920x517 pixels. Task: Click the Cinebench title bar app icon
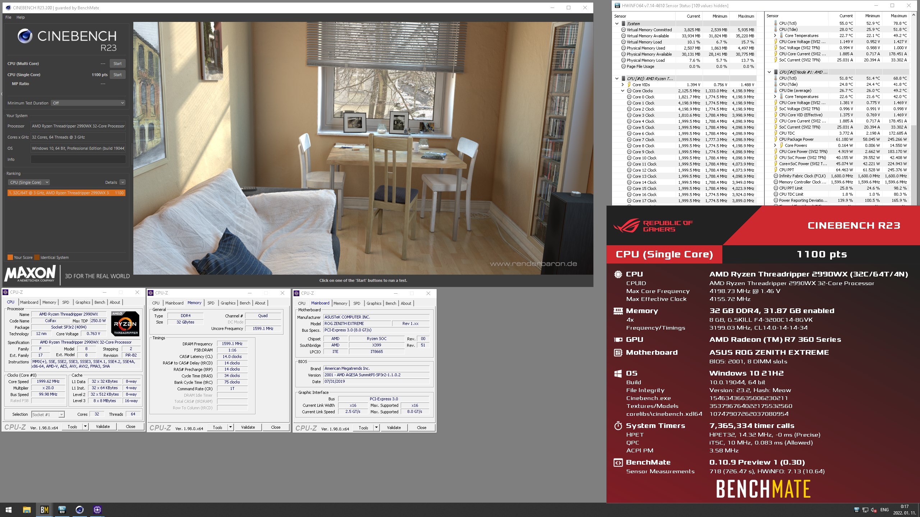point(8,8)
